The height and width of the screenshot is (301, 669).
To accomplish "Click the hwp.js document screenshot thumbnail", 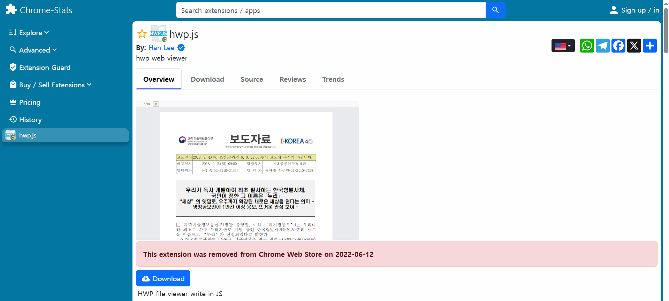I will (x=248, y=170).
